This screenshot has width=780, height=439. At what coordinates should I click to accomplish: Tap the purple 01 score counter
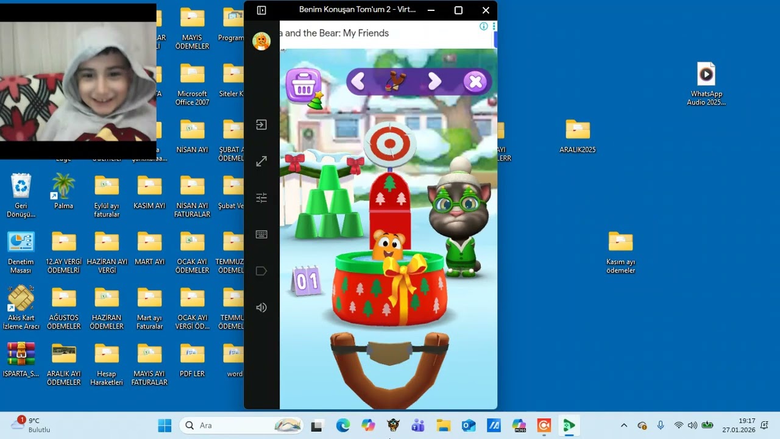307,280
